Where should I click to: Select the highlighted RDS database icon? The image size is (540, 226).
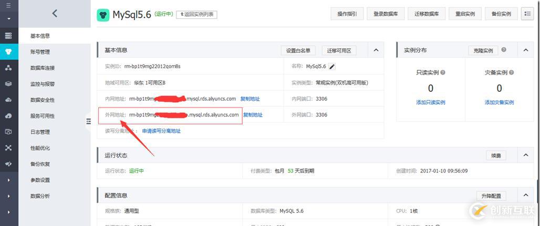click(x=8, y=52)
